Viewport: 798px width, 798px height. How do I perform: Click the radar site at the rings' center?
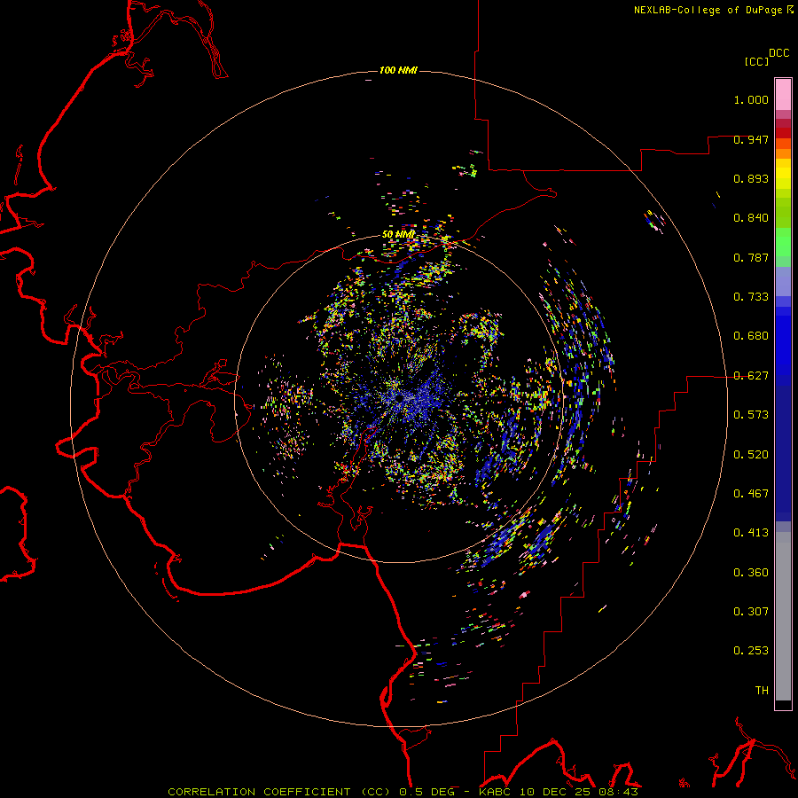click(399, 397)
